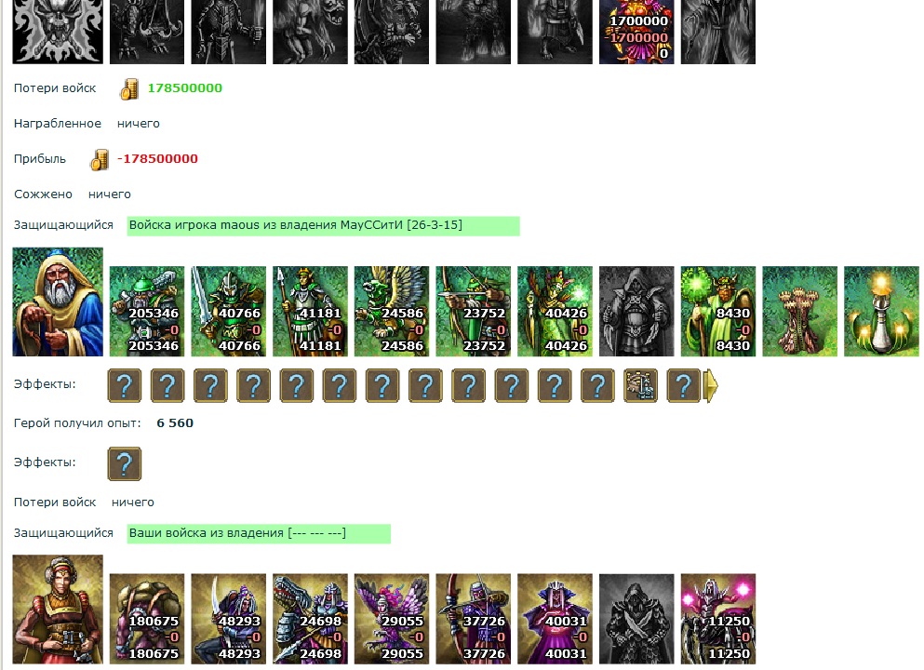Open the red-armored hero portrait
The height and width of the screenshot is (670, 924).
[58, 610]
